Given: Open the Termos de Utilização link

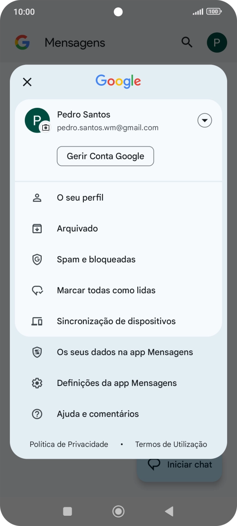Looking at the screenshot, I should (x=171, y=444).
